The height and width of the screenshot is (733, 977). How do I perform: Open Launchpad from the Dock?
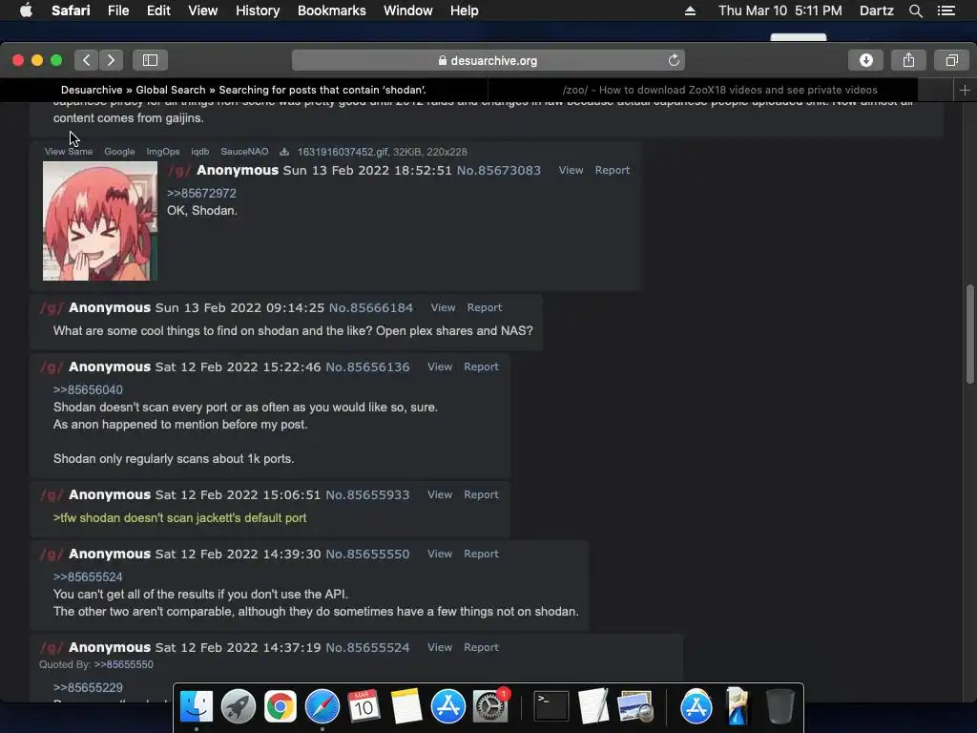(238, 706)
